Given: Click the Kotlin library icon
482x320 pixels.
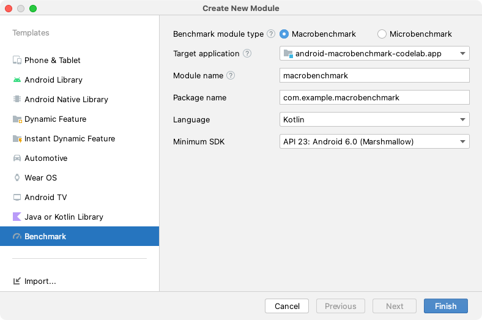Looking at the screenshot, I should tap(17, 217).
